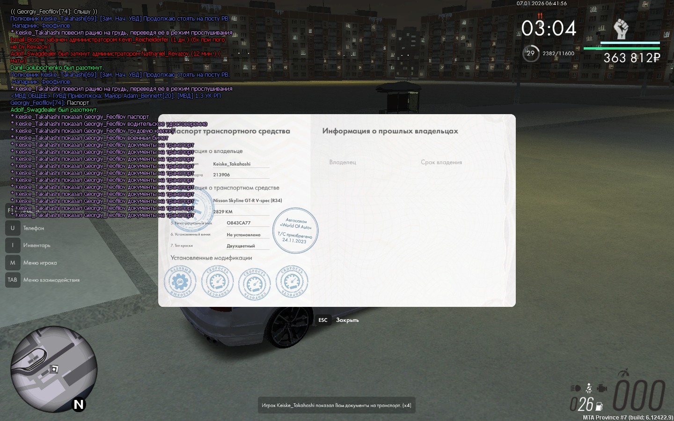Viewport: 674px width, 421px height.
Task: Click owner name Keiske_Takahashi in passport
Action: coord(232,164)
